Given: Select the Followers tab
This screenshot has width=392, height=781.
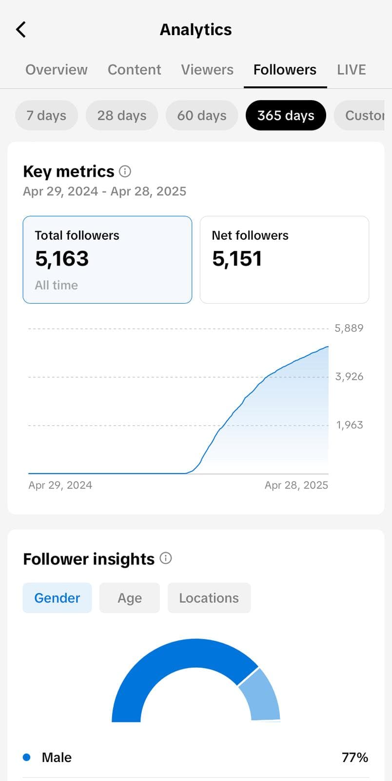Looking at the screenshot, I should click(285, 70).
